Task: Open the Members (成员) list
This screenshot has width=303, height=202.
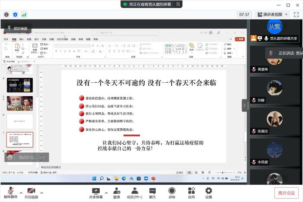Action: coord(135,192)
